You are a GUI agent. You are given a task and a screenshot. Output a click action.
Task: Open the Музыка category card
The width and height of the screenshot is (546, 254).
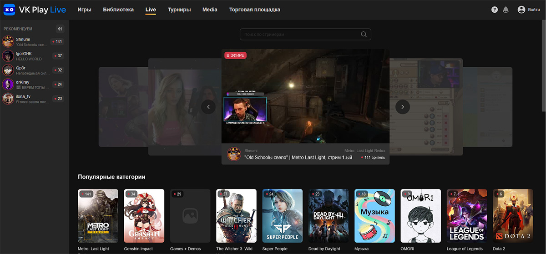click(374, 216)
